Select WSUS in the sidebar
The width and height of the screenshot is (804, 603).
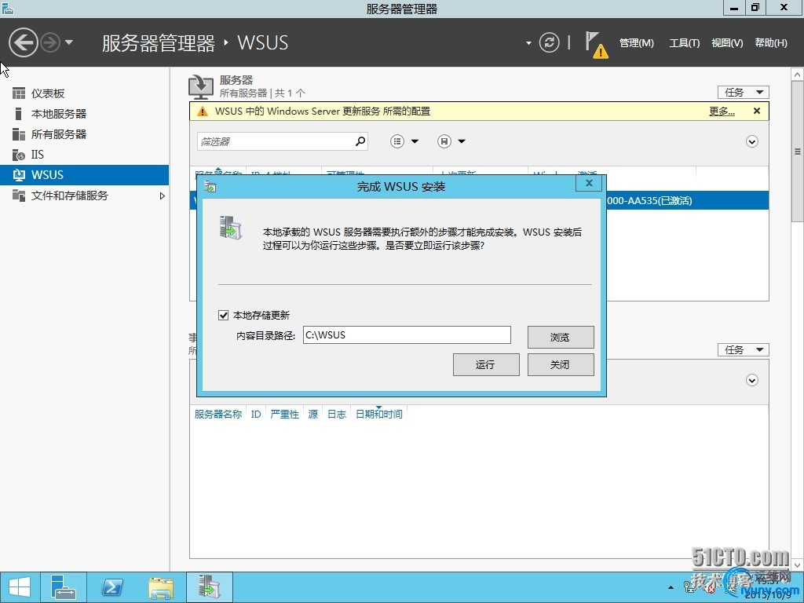[x=85, y=175]
